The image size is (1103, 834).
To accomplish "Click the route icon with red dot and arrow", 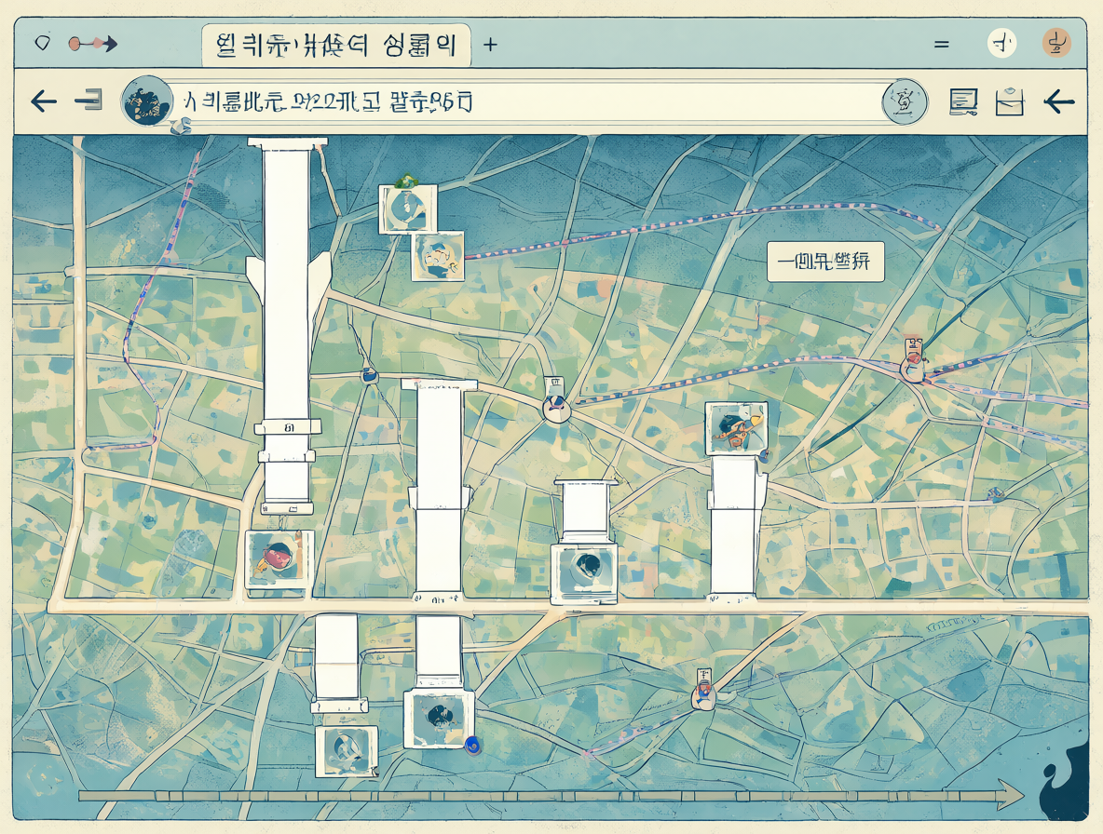I will (93, 45).
